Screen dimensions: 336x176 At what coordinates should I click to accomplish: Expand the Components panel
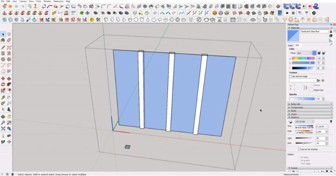click(310, 107)
